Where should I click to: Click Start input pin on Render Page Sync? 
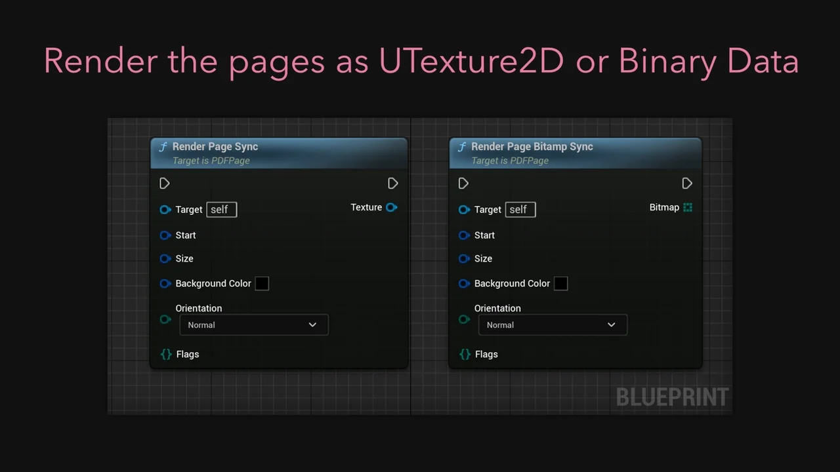click(x=165, y=235)
